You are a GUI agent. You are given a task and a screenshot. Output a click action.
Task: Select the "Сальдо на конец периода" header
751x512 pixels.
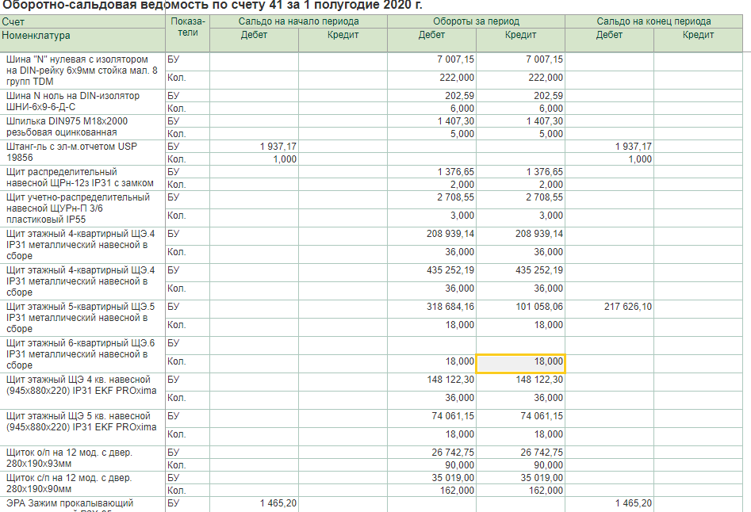coord(653,21)
